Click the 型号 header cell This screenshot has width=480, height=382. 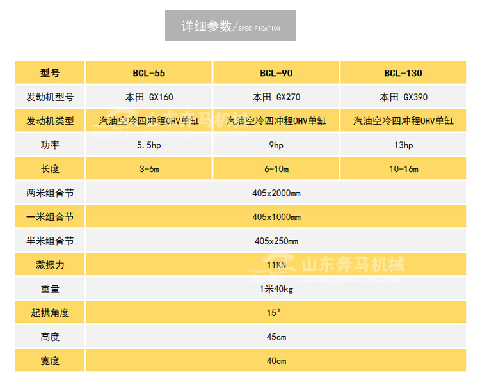50,74
